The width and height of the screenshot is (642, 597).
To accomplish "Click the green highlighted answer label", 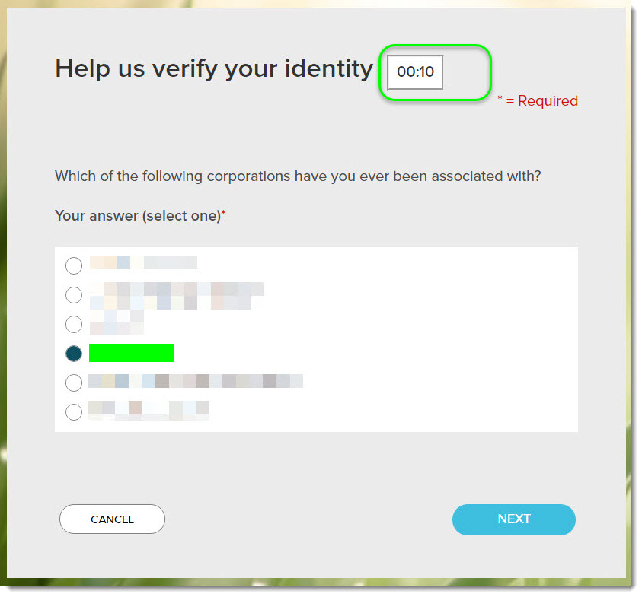I will (131, 353).
